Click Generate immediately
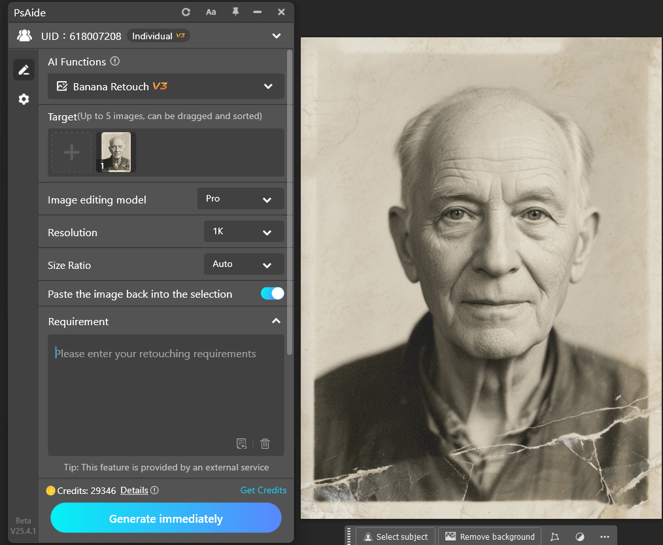Image resolution: width=663 pixels, height=545 pixels. pyautogui.click(x=165, y=518)
